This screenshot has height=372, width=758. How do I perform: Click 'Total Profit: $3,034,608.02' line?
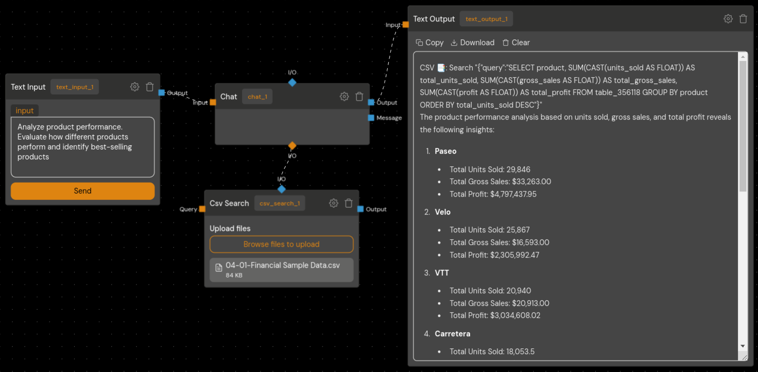[495, 316]
